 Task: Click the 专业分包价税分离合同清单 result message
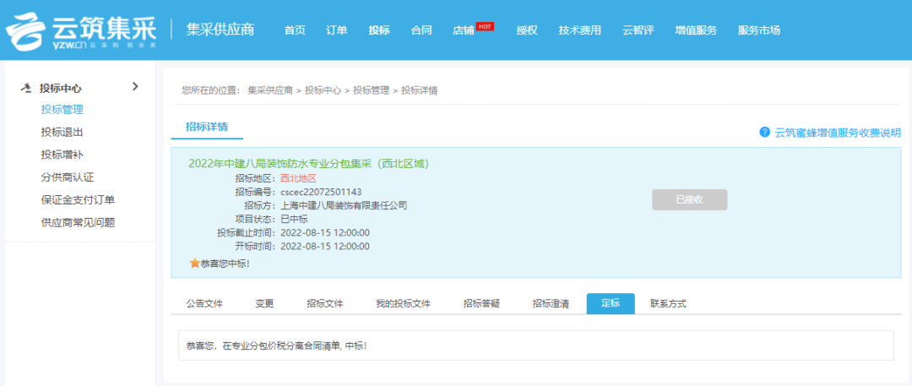click(x=277, y=345)
